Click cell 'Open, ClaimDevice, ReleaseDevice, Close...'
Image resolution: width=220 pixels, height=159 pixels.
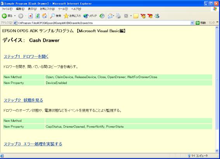click(x=128, y=77)
